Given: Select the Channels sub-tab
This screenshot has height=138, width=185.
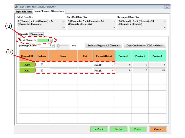Looking at the screenshot, I should tap(23, 34).
